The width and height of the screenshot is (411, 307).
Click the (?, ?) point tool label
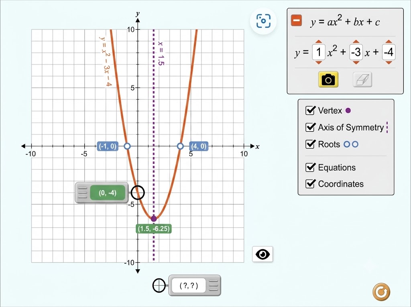pos(189,285)
